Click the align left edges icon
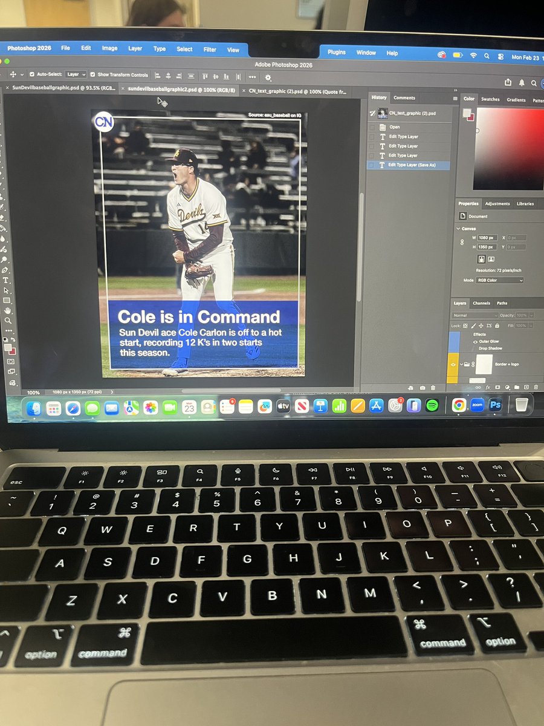Screen dimensions: 544x726 (158, 75)
